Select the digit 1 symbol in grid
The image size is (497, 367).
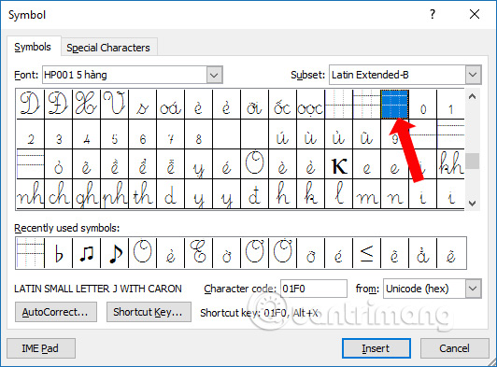click(450, 104)
